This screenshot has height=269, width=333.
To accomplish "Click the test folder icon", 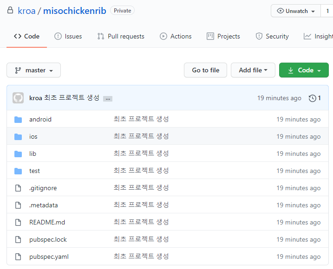I will tap(18, 171).
